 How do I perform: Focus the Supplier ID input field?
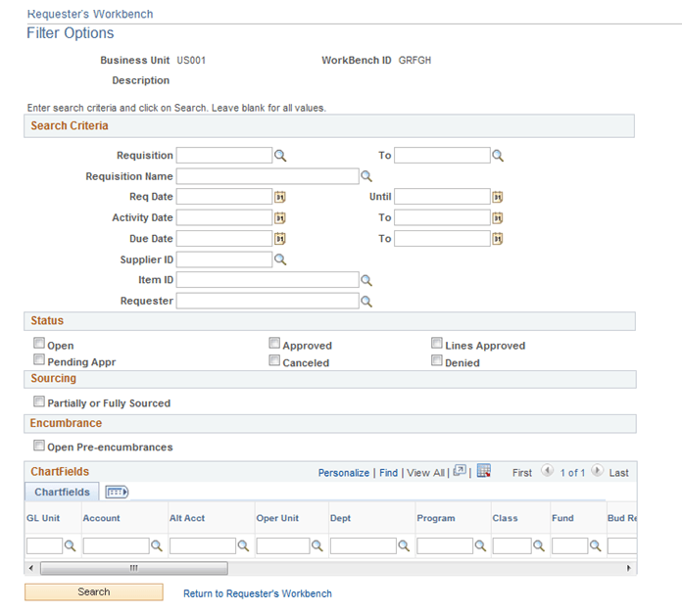(224, 259)
